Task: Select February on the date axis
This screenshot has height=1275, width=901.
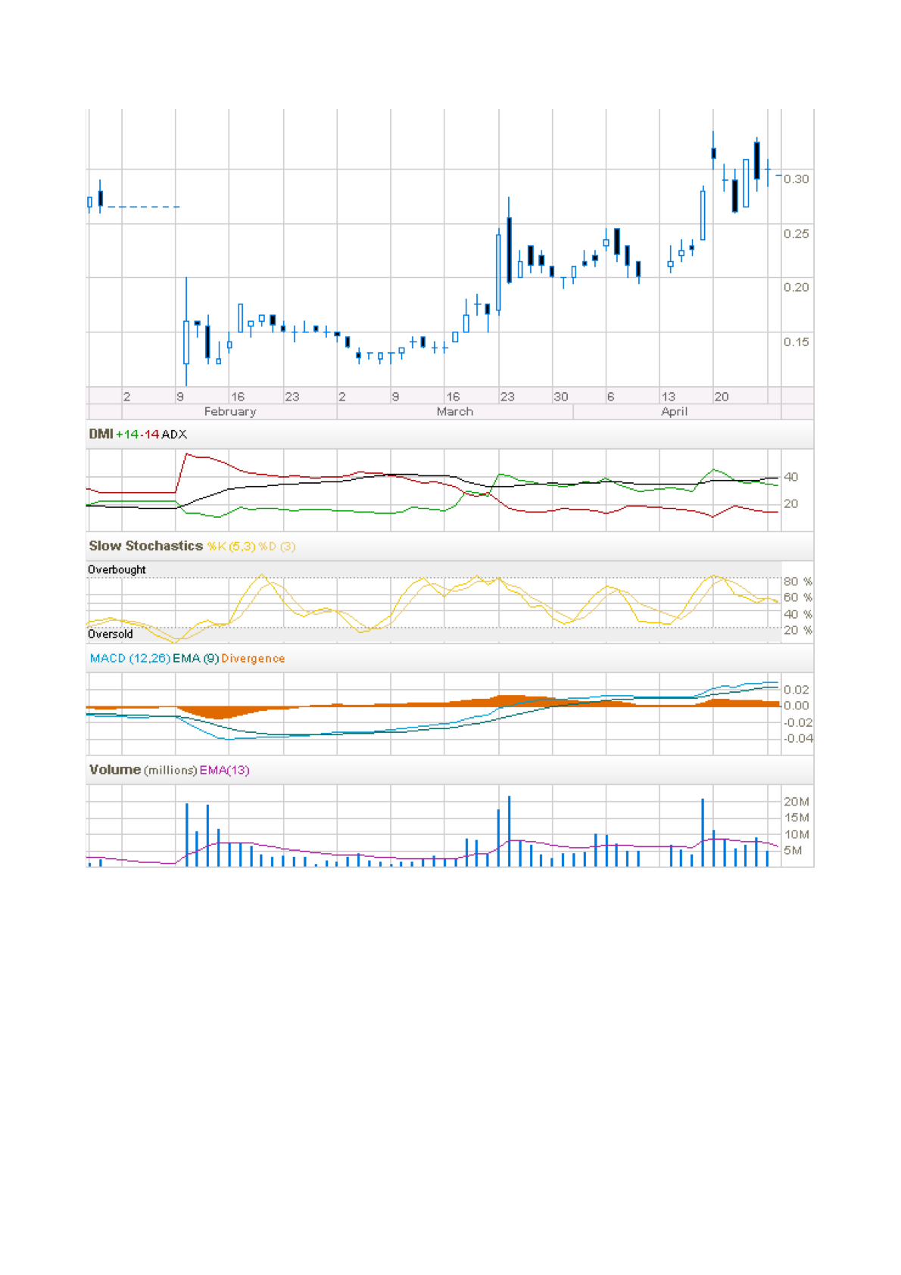Action: pyautogui.click(x=230, y=412)
